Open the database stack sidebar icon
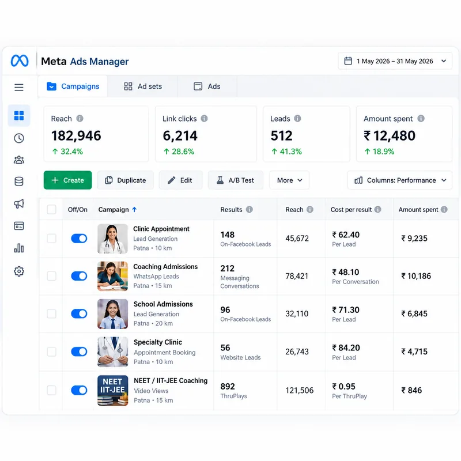 click(x=19, y=182)
